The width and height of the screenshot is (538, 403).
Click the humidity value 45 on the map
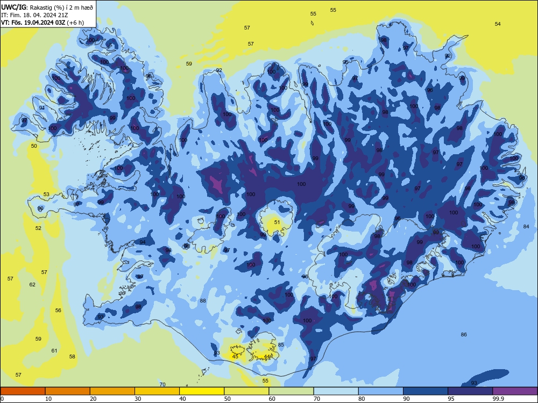235,356
